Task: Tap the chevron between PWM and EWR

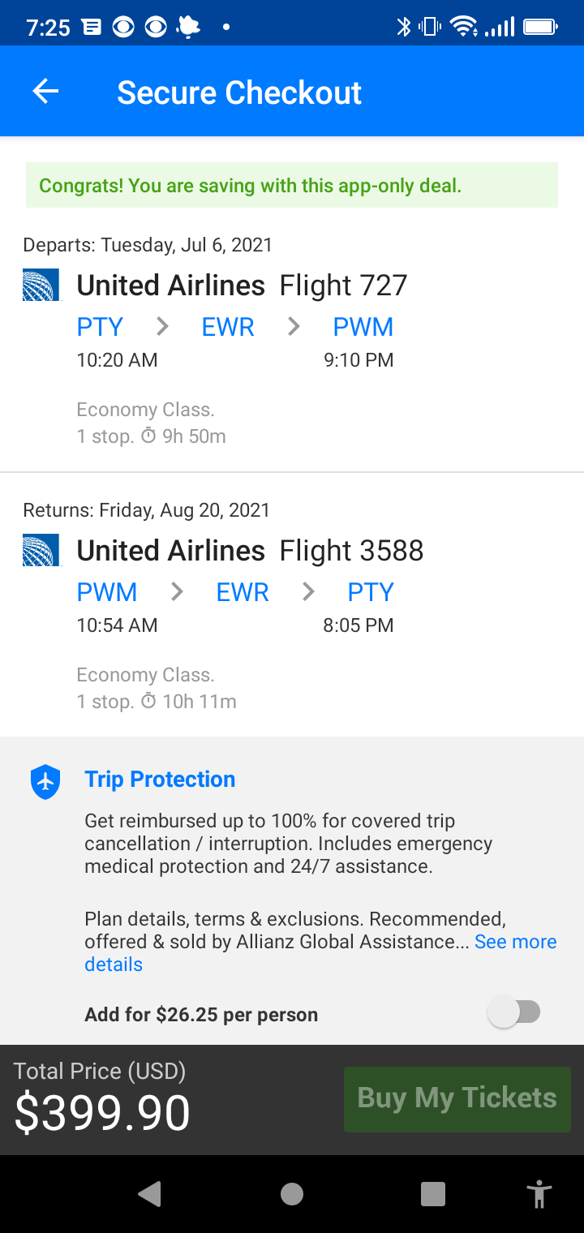Action: 177,592
